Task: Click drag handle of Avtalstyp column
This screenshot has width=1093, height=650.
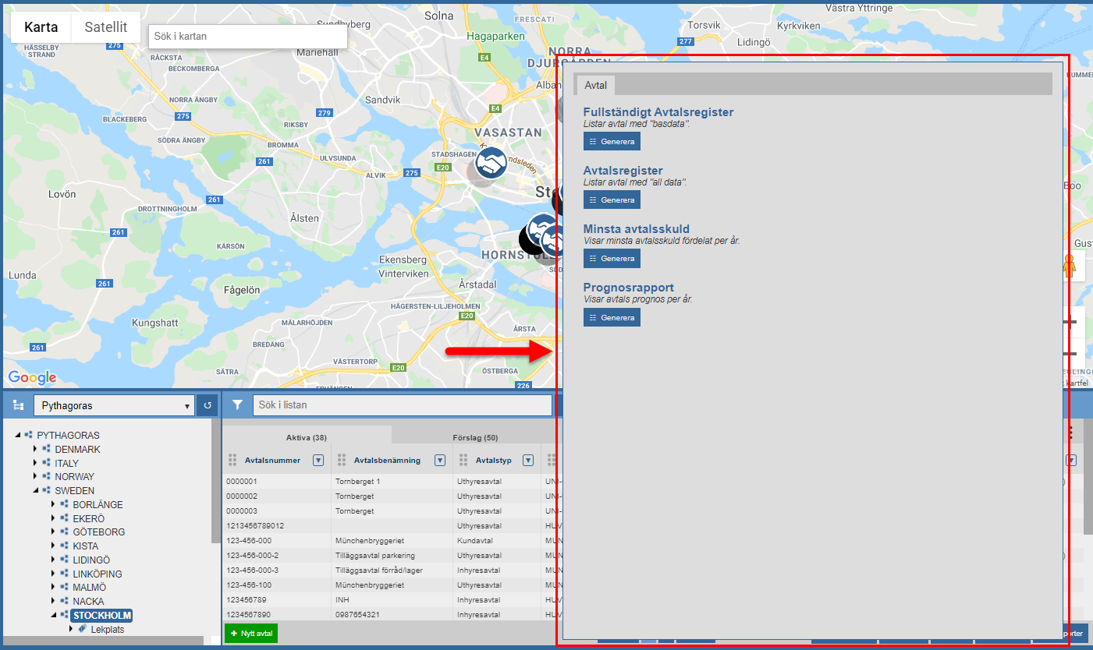Action: (x=463, y=460)
